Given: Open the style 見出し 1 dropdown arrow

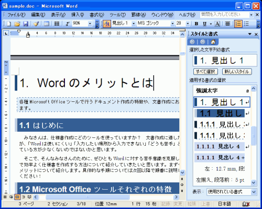Looking at the screenshot, I should [x=134, y=24].
